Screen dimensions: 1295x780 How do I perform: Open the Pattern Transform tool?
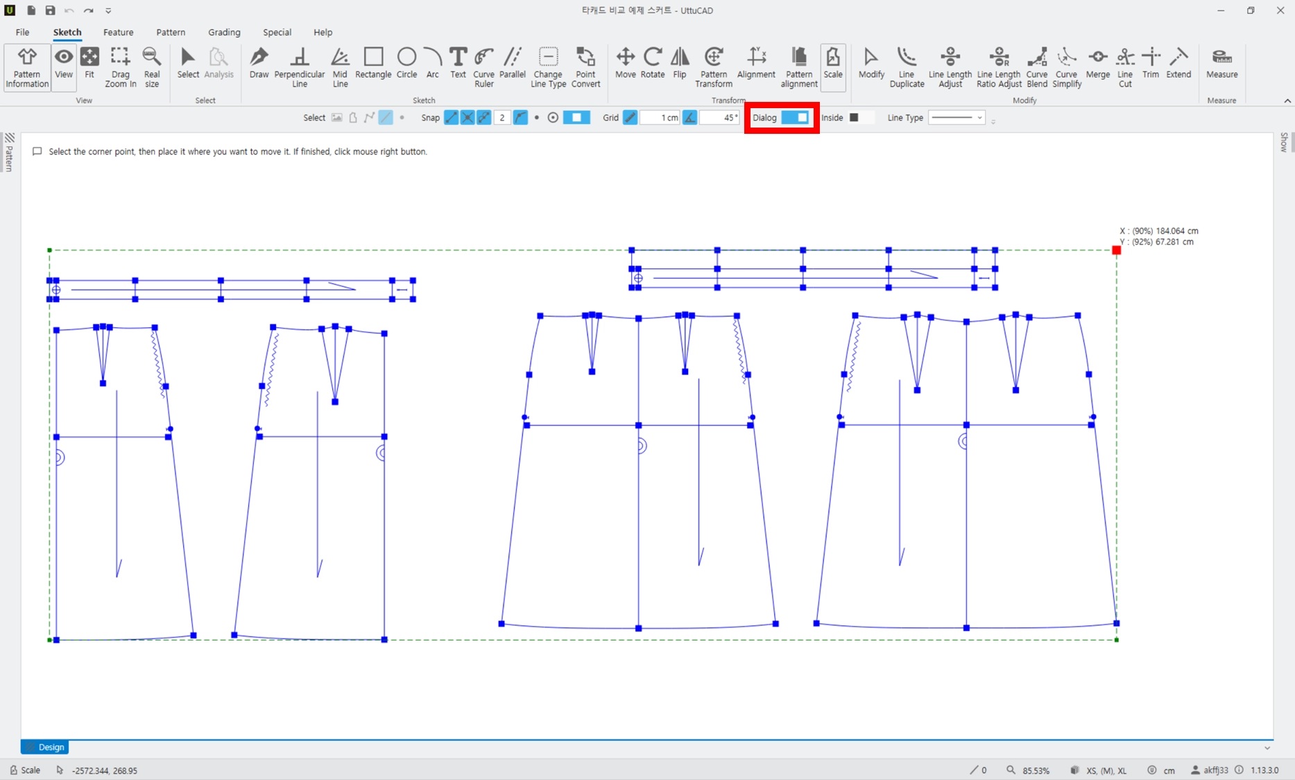[x=714, y=67]
